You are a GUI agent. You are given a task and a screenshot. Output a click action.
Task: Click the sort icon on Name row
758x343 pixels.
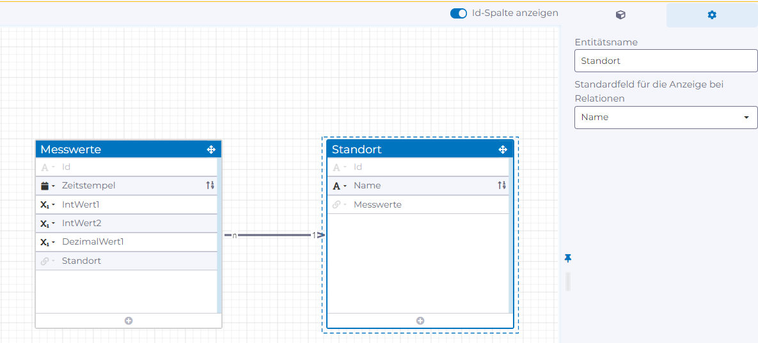point(501,185)
